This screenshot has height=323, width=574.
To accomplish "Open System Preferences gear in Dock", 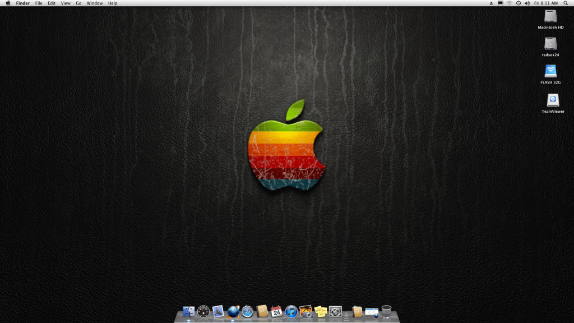I will click(335, 312).
